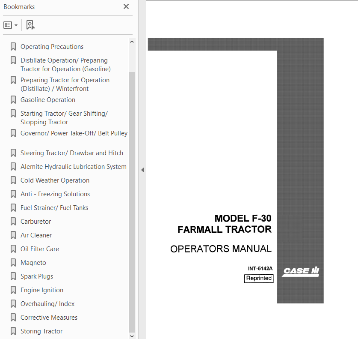Click bookmark icon beside Carburetor
This screenshot has height=339, width=358.
click(x=13, y=222)
